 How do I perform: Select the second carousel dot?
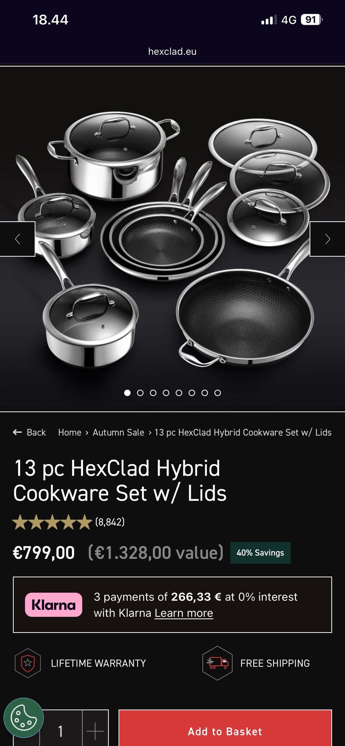140,393
